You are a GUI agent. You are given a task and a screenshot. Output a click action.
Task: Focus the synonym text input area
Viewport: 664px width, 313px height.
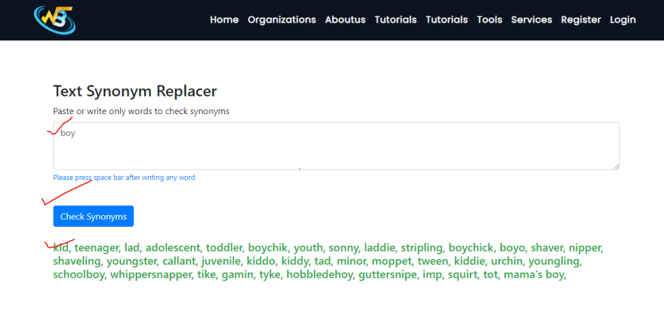pos(336,146)
